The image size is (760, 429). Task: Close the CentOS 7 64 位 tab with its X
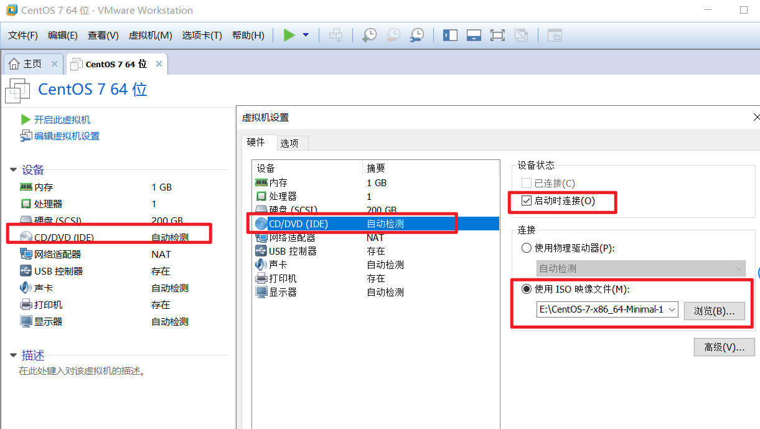pyautogui.click(x=159, y=64)
